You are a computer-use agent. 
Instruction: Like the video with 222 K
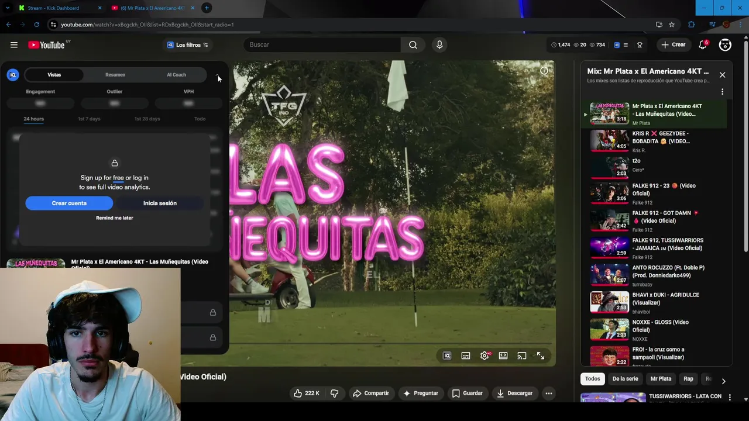point(307,394)
